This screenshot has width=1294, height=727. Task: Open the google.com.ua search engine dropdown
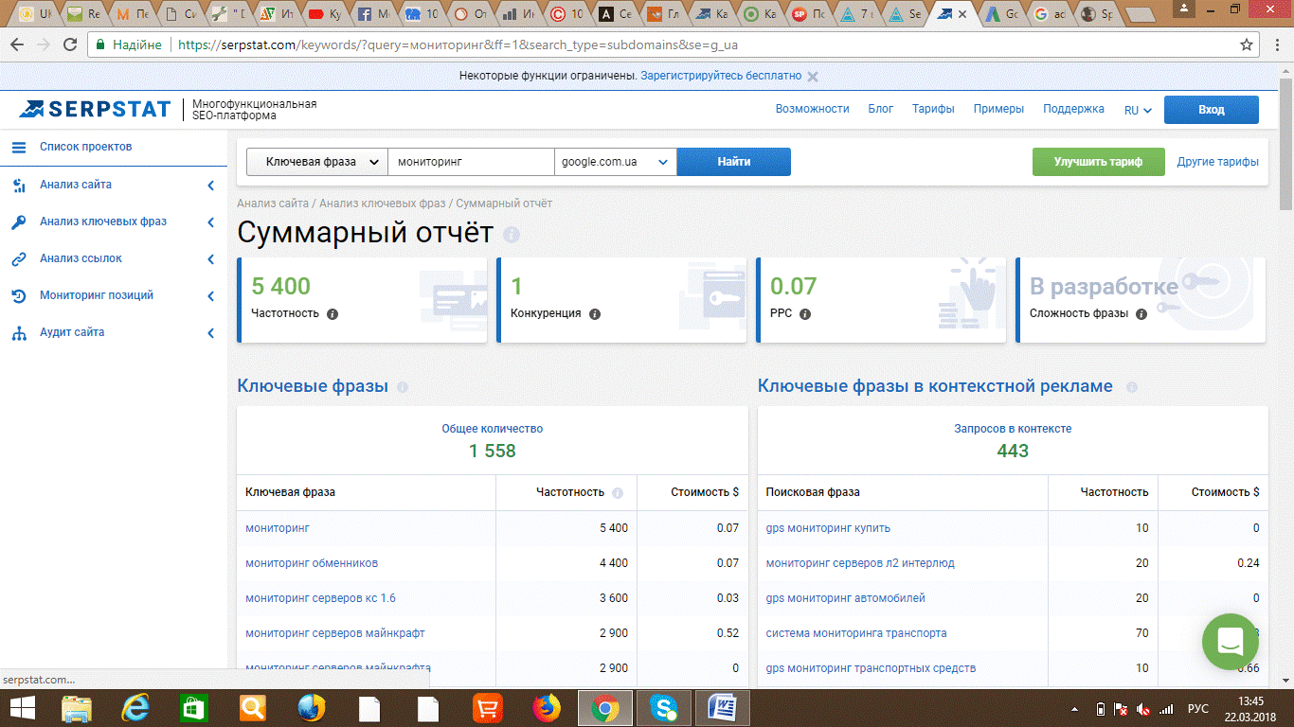pos(616,162)
